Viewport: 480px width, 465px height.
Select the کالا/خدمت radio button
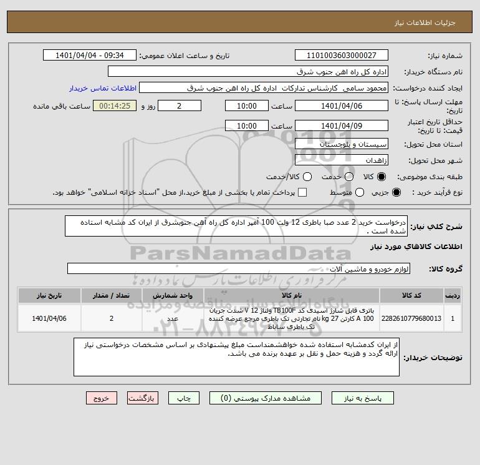point(307,177)
